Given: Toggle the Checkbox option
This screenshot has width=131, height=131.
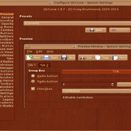Looking at the screenshot, I should point(33,89).
